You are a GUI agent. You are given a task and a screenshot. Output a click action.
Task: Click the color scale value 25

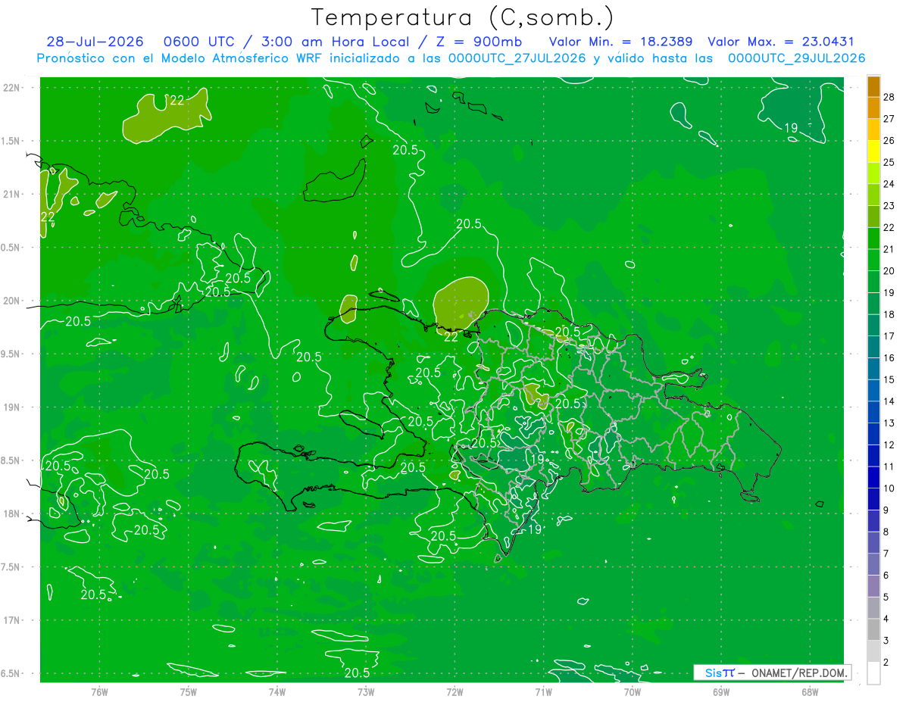(889, 162)
